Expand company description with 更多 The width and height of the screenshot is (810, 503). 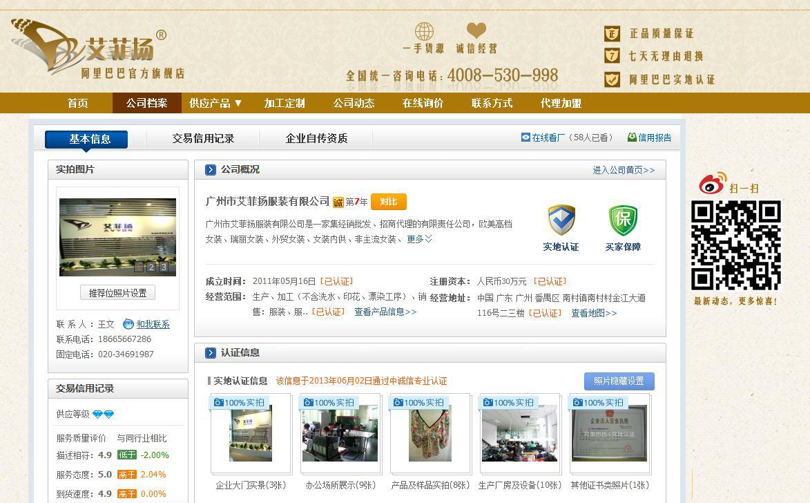(x=419, y=239)
